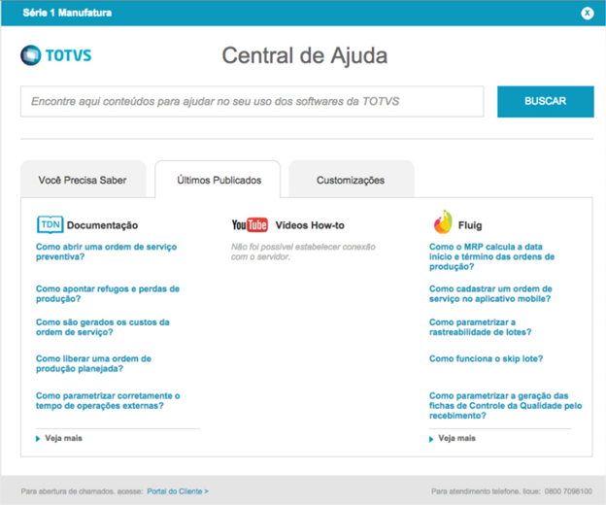Click the Documentação section heading
The width and height of the screenshot is (606, 505).
(x=102, y=225)
